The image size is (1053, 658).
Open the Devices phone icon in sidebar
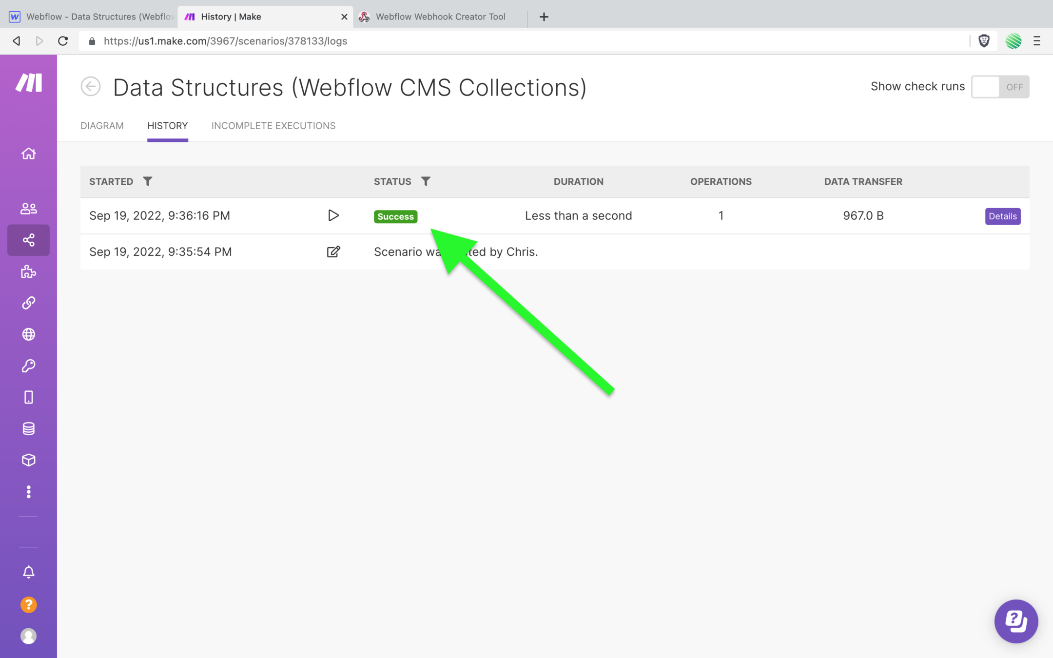[29, 397]
